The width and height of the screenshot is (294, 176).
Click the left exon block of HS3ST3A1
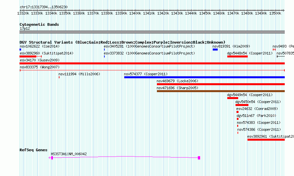[x=52, y=158]
